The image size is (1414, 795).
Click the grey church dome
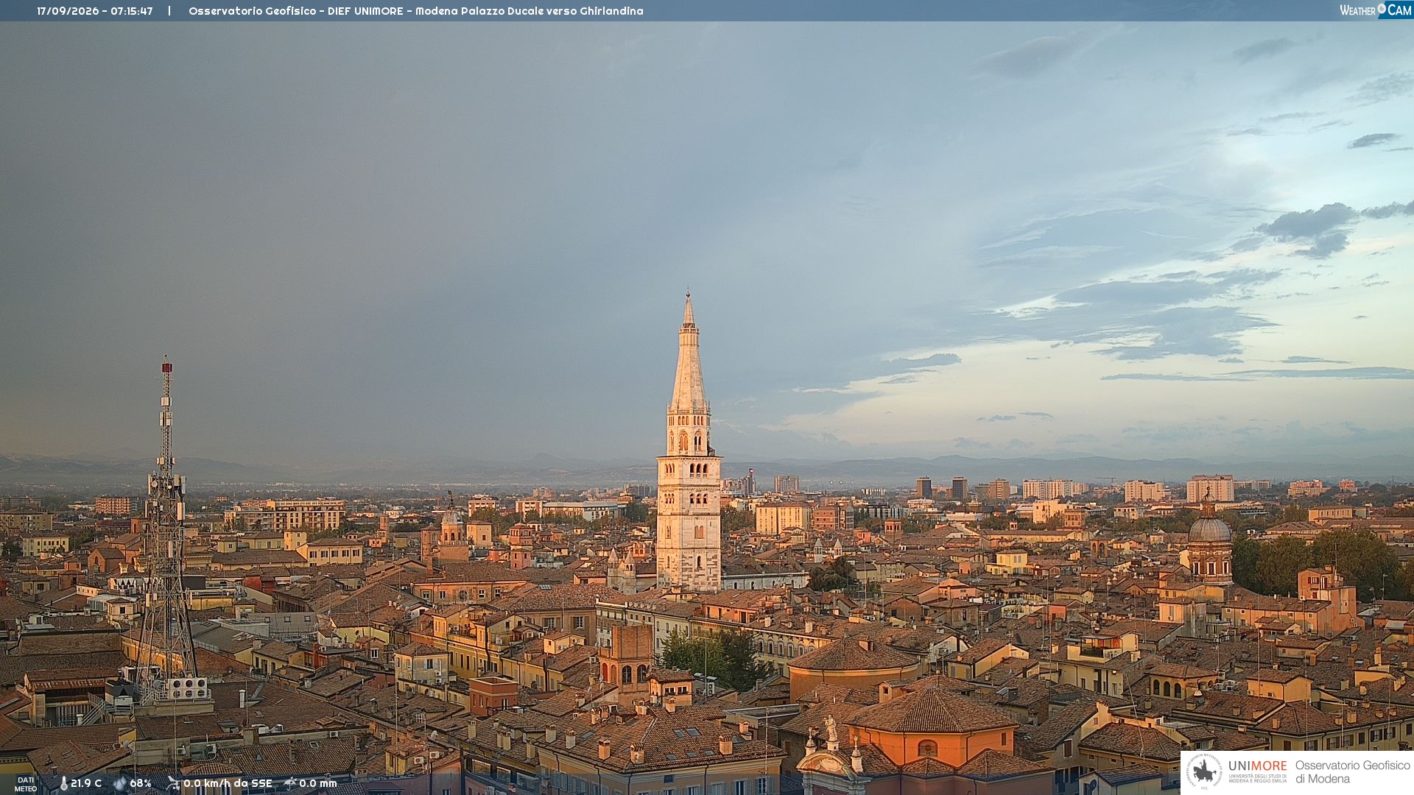tap(1210, 529)
